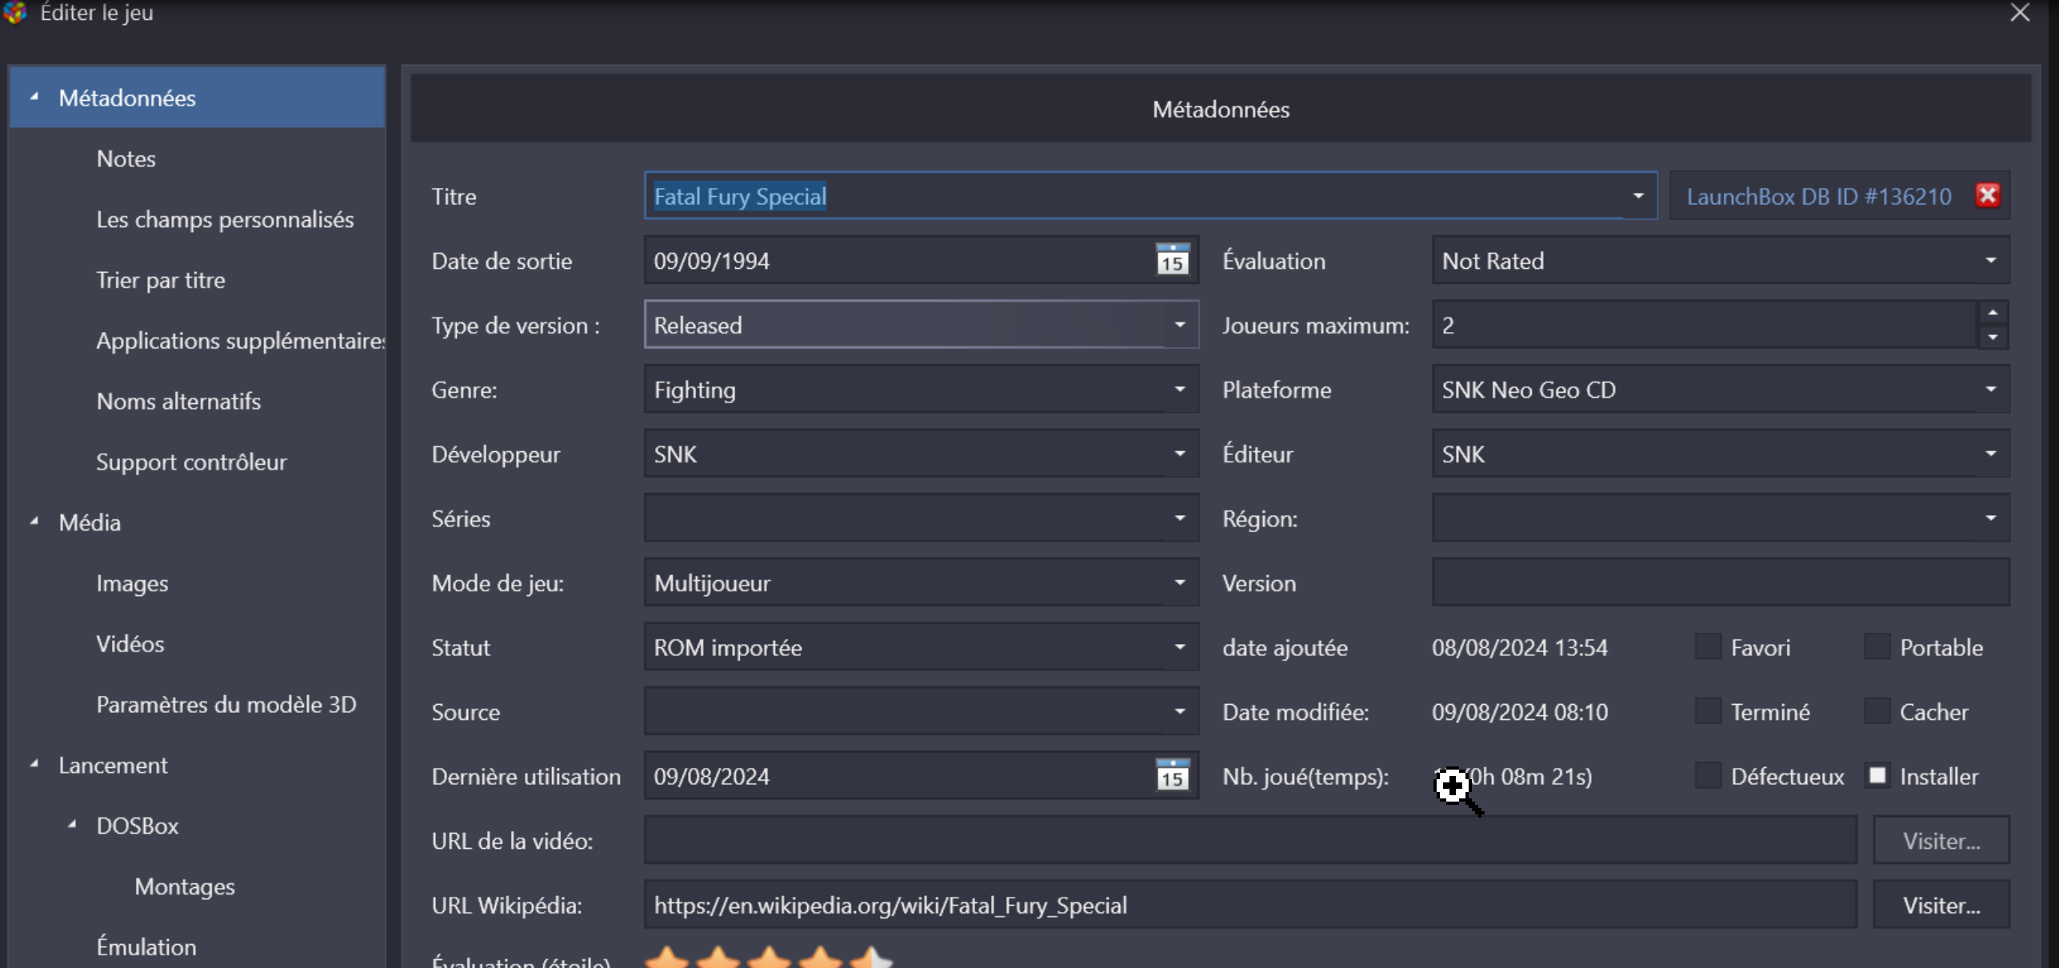Check the Cacher checkbox
Image resolution: width=2059 pixels, height=968 pixels.
click(x=1877, y=711)
